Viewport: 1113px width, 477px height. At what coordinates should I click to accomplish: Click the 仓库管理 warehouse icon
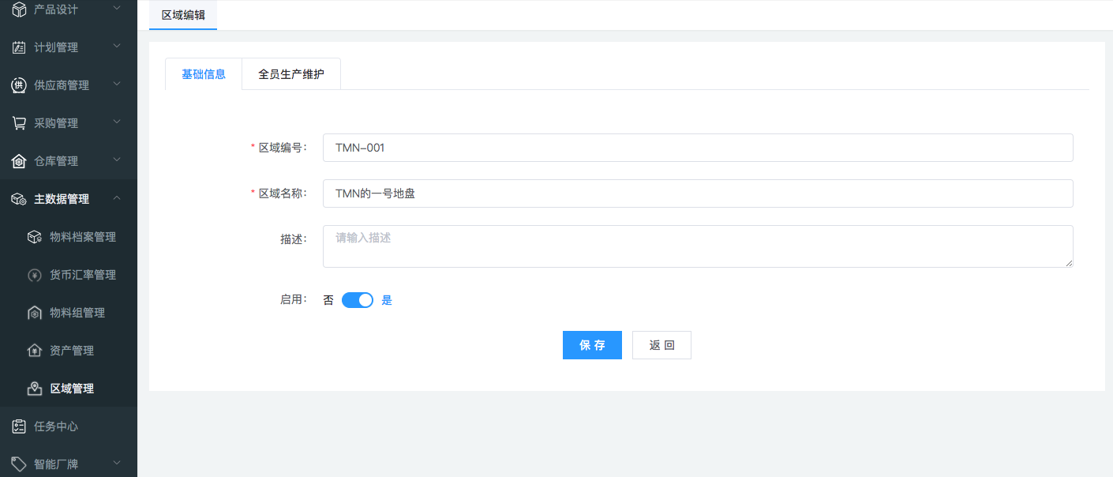pyautogui.click(x=19, y=161)
